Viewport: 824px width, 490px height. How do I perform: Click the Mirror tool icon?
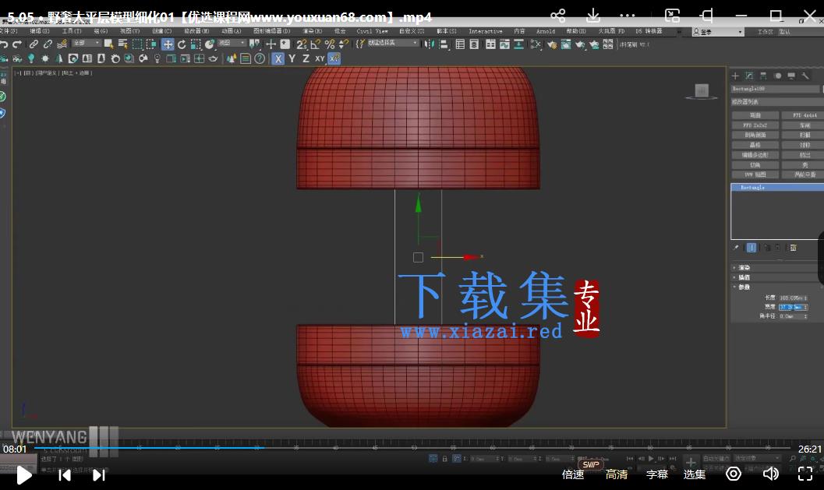pyautogui.click(x=430, y=44)
